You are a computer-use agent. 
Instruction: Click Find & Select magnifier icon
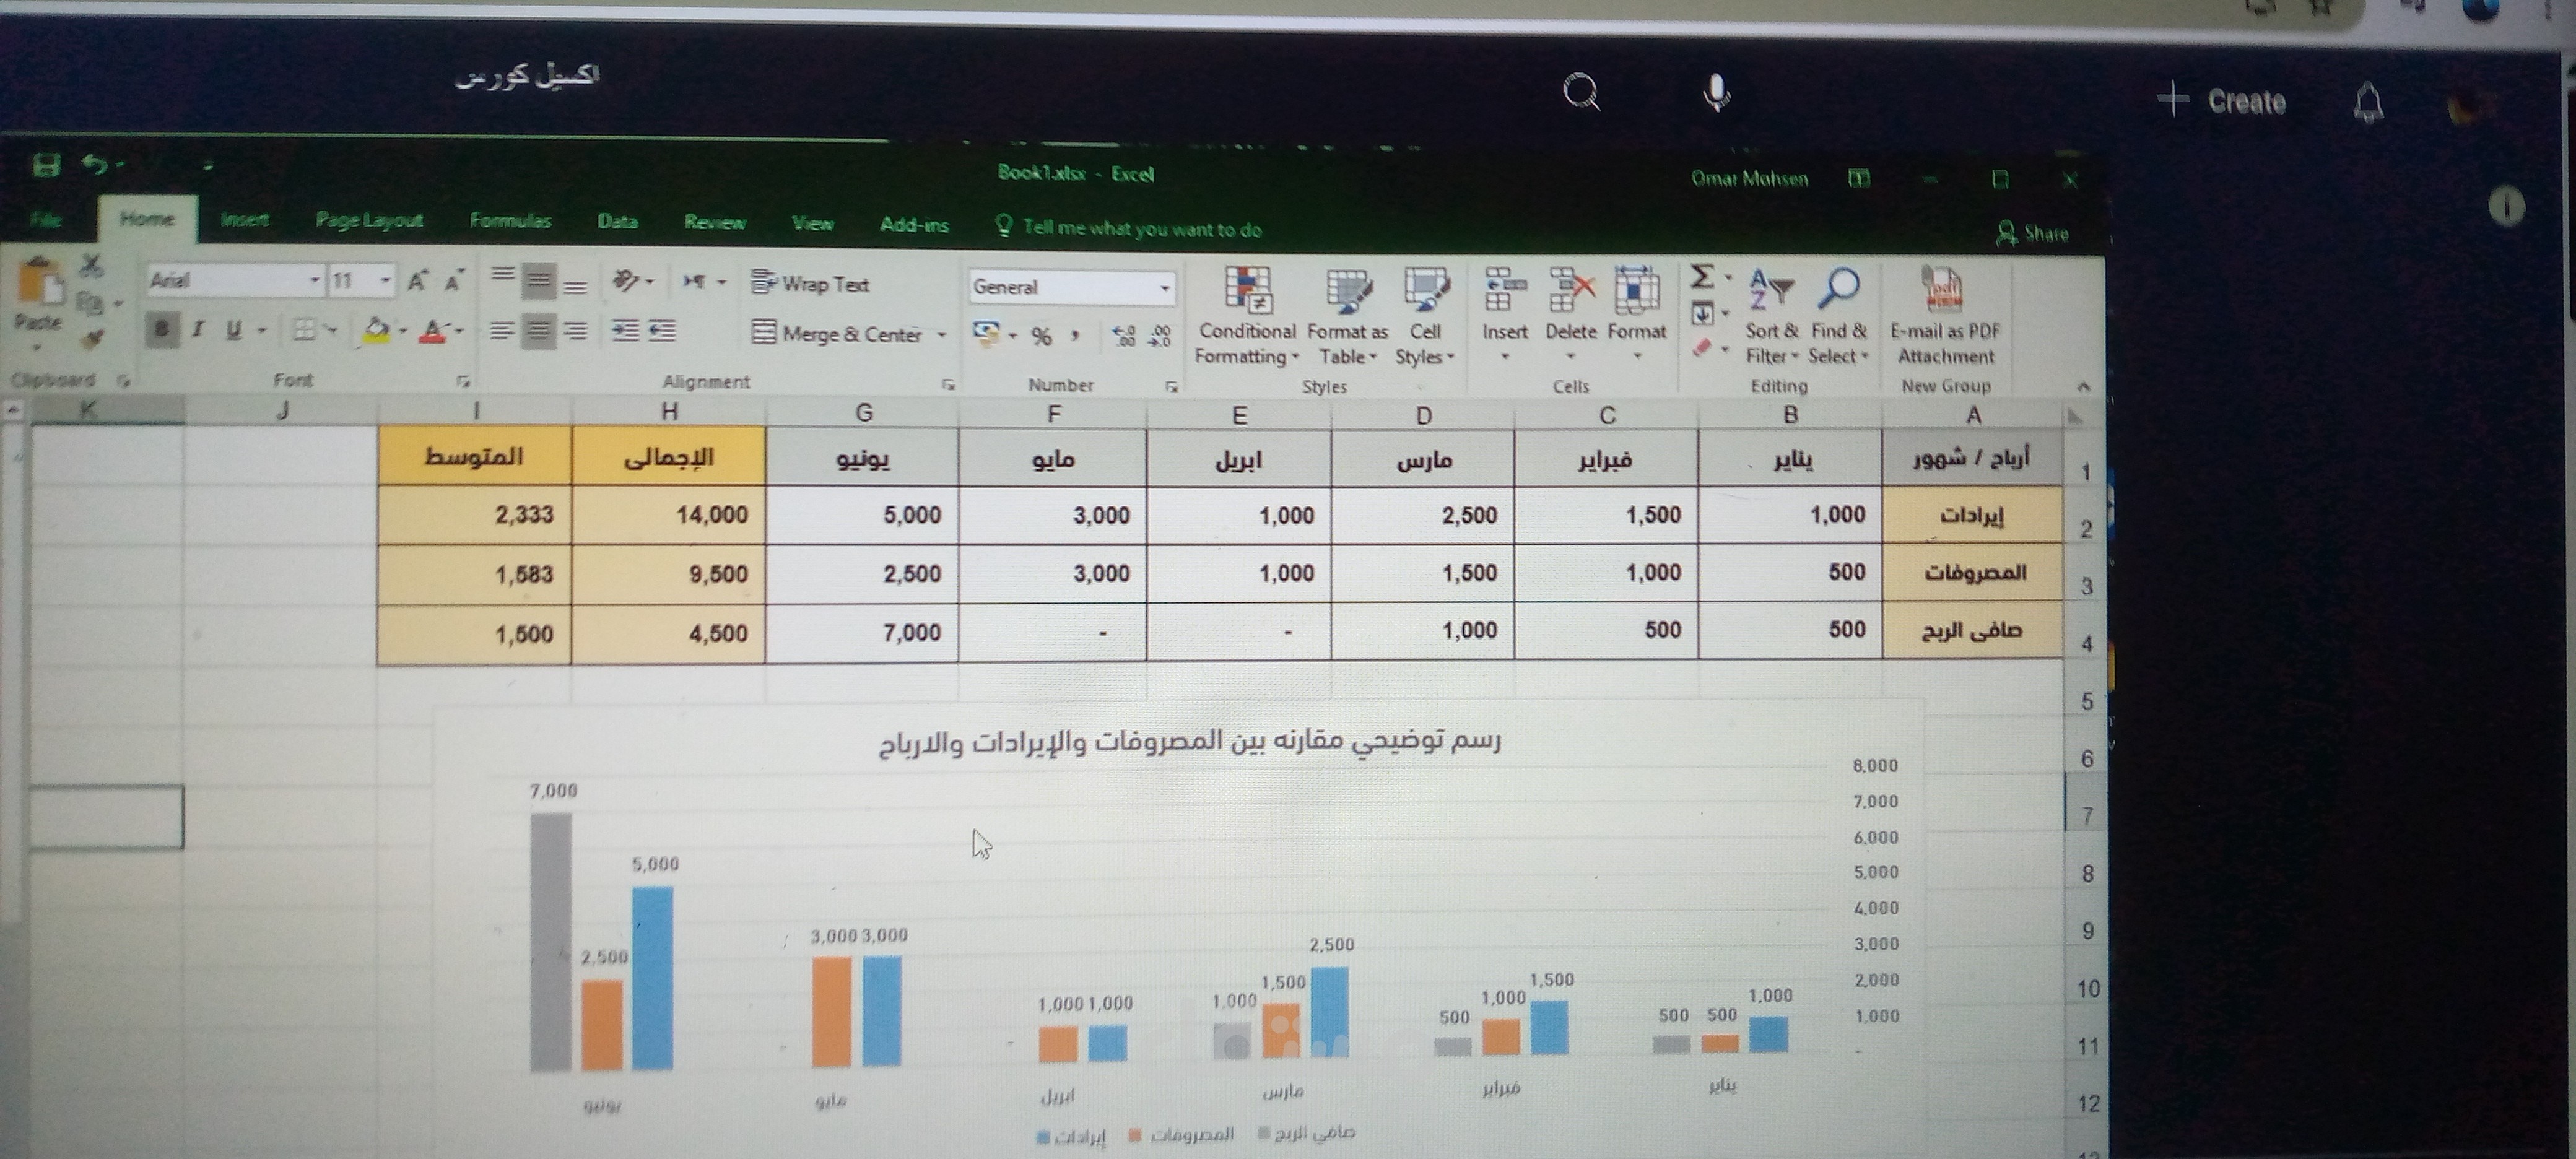point(1838,289)
